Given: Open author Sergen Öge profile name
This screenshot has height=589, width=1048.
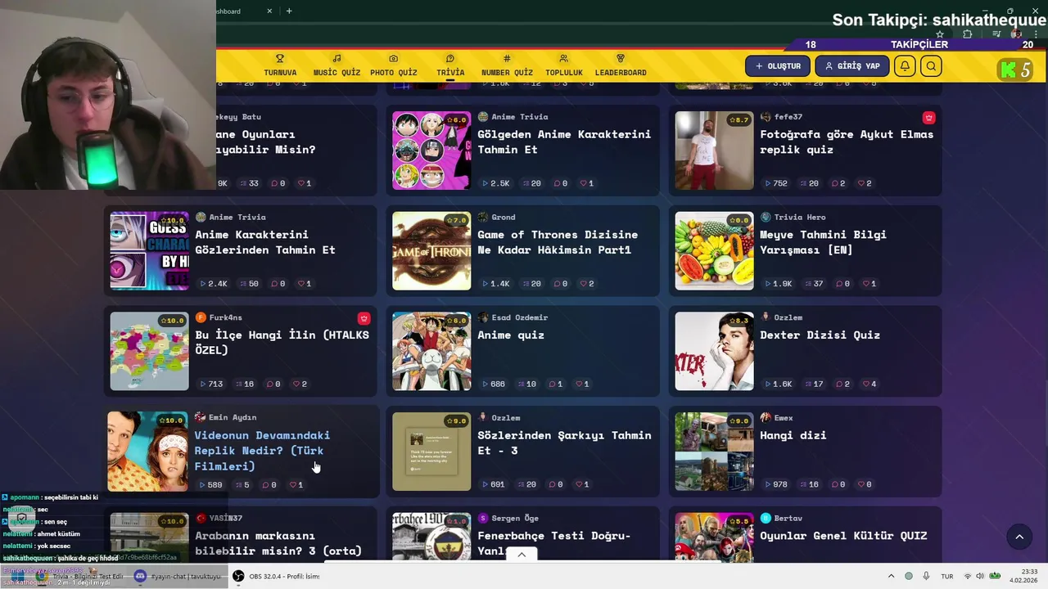Looking at the screenshot, I should pos(515,518).
